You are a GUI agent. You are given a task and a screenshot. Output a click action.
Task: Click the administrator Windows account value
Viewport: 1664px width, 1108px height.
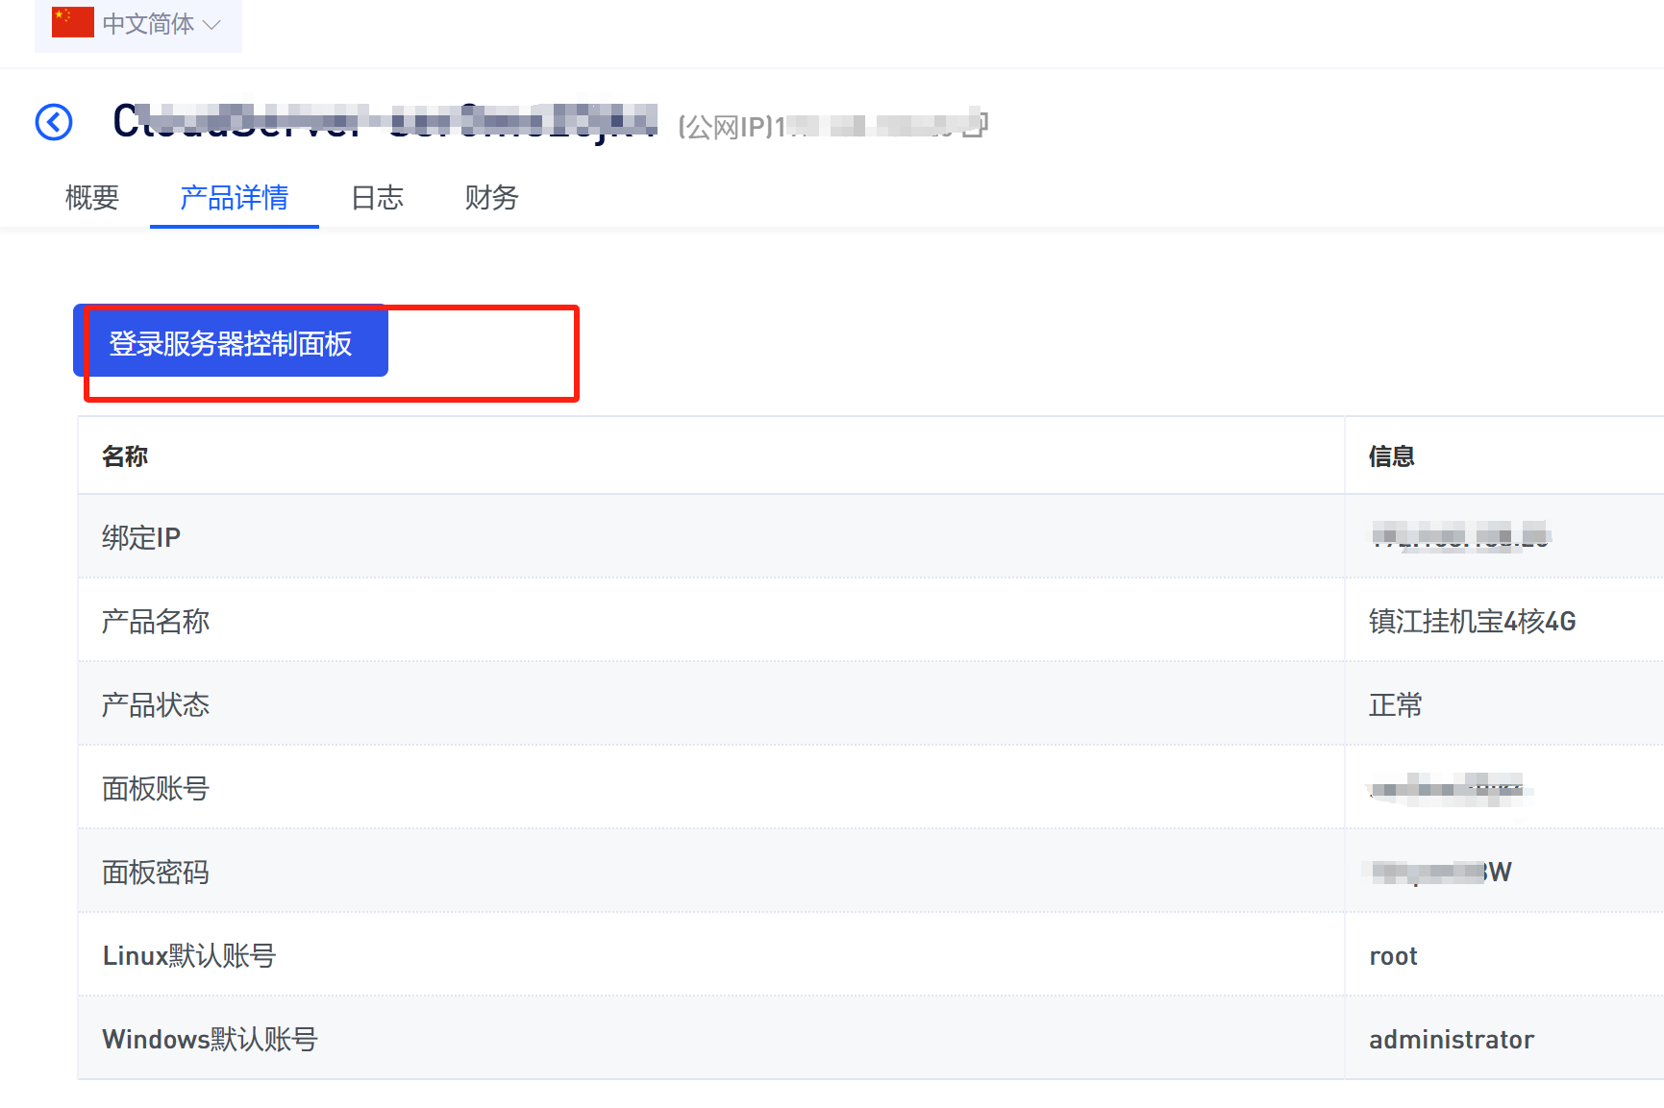(x=1452, y=1040)
